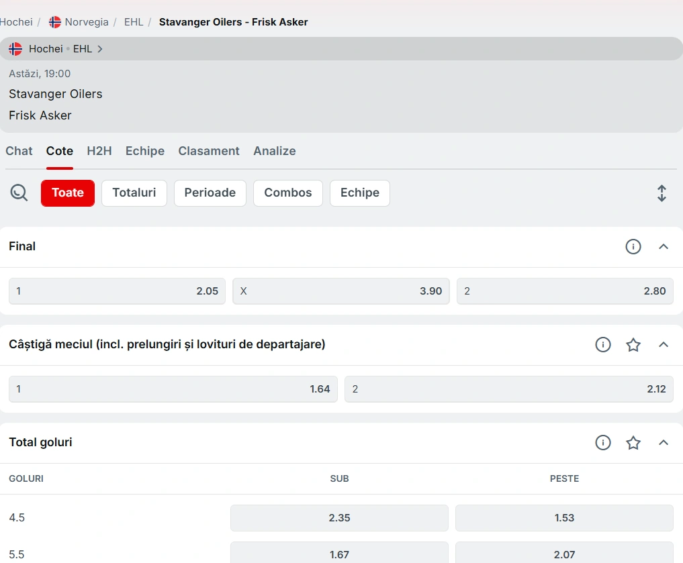The image size is (683, 563).
Task: Open info icon for Total goluri
Action: (602, 443)
